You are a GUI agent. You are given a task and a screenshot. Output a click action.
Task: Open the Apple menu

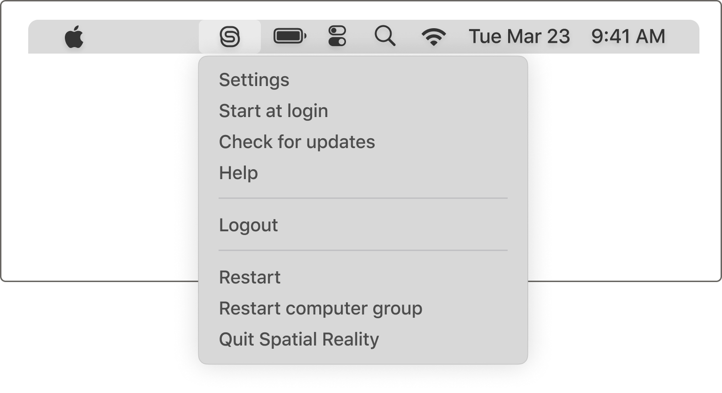(x=75, y=36)
